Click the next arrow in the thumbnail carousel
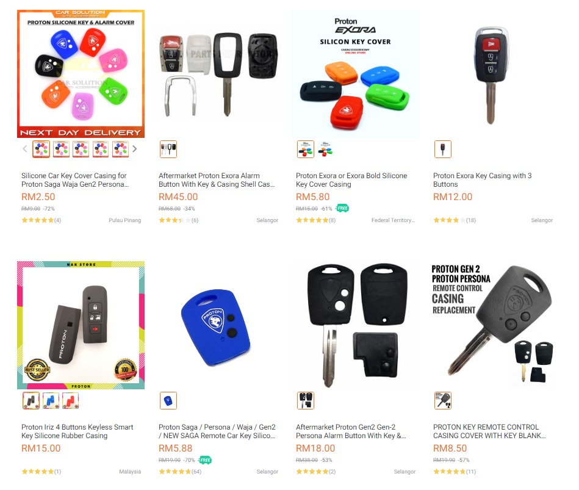This screenshot has width=579, height=490. click(x=135, y=149)
